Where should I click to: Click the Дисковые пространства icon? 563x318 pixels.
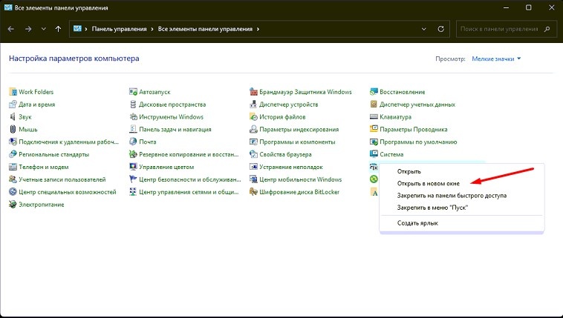point(133,105)
